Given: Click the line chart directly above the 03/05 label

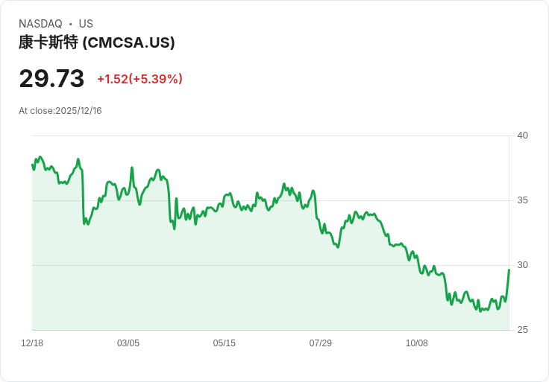Looking at the screenshot, I should pyautogui.click(x=128, y=189).
